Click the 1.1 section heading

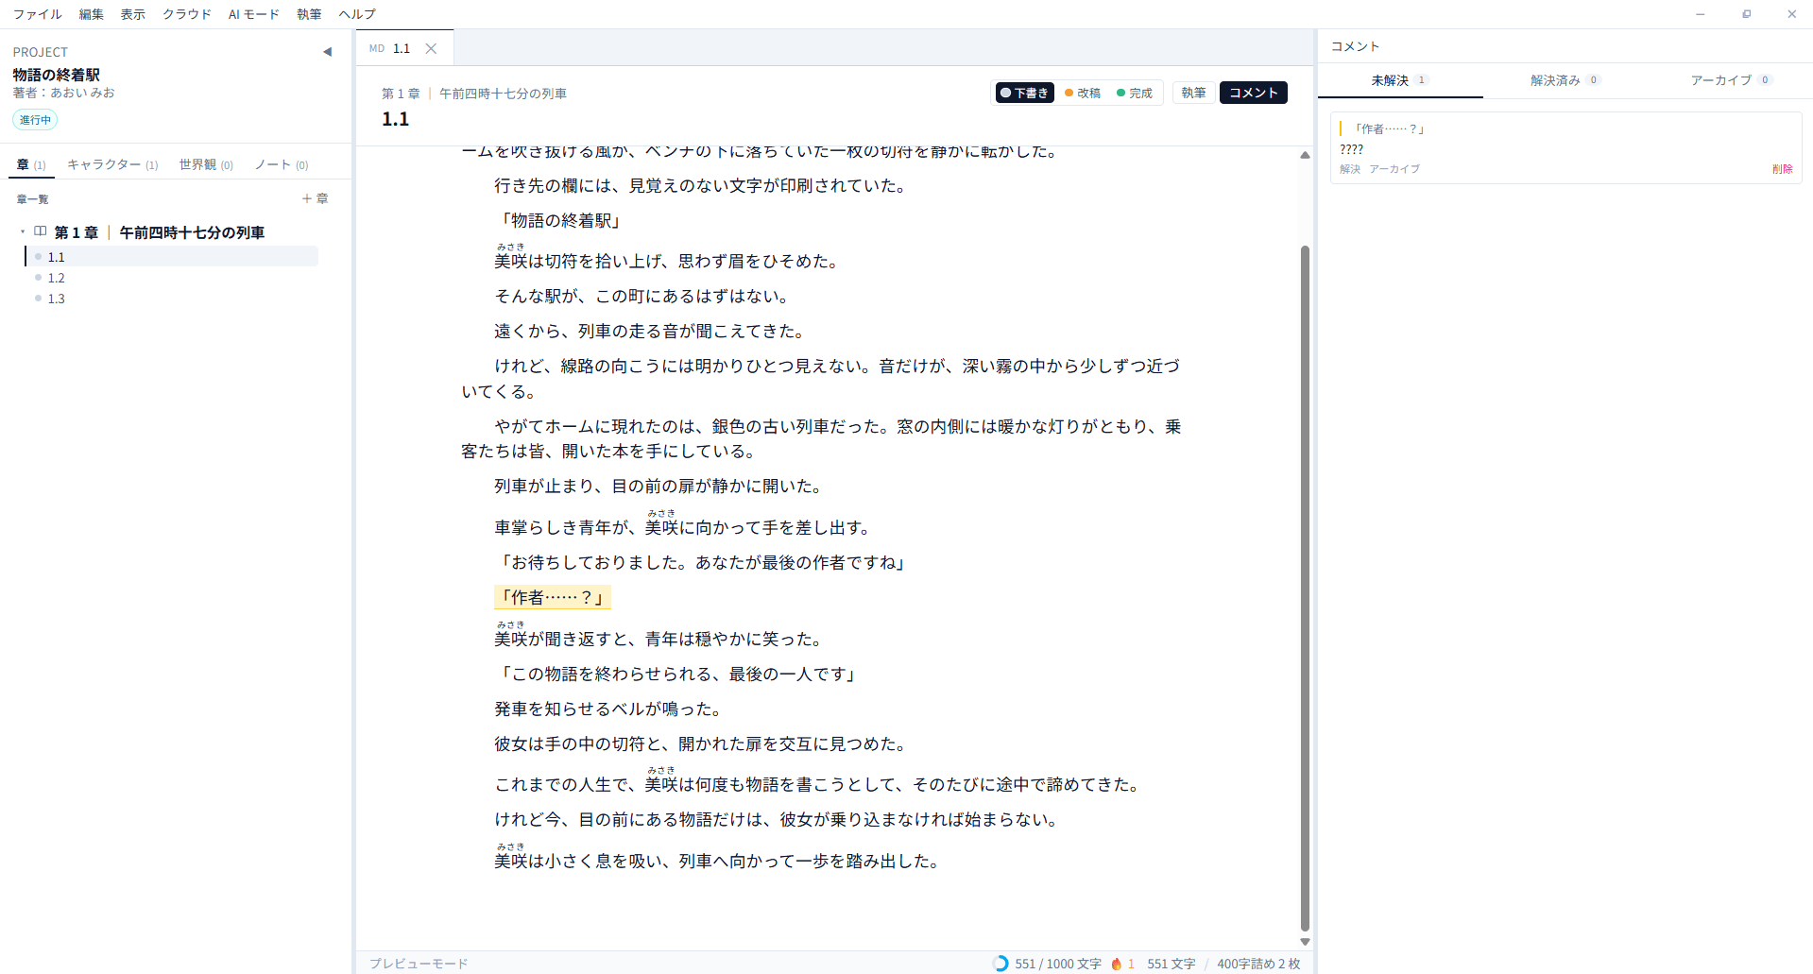[x=395, y=119]
